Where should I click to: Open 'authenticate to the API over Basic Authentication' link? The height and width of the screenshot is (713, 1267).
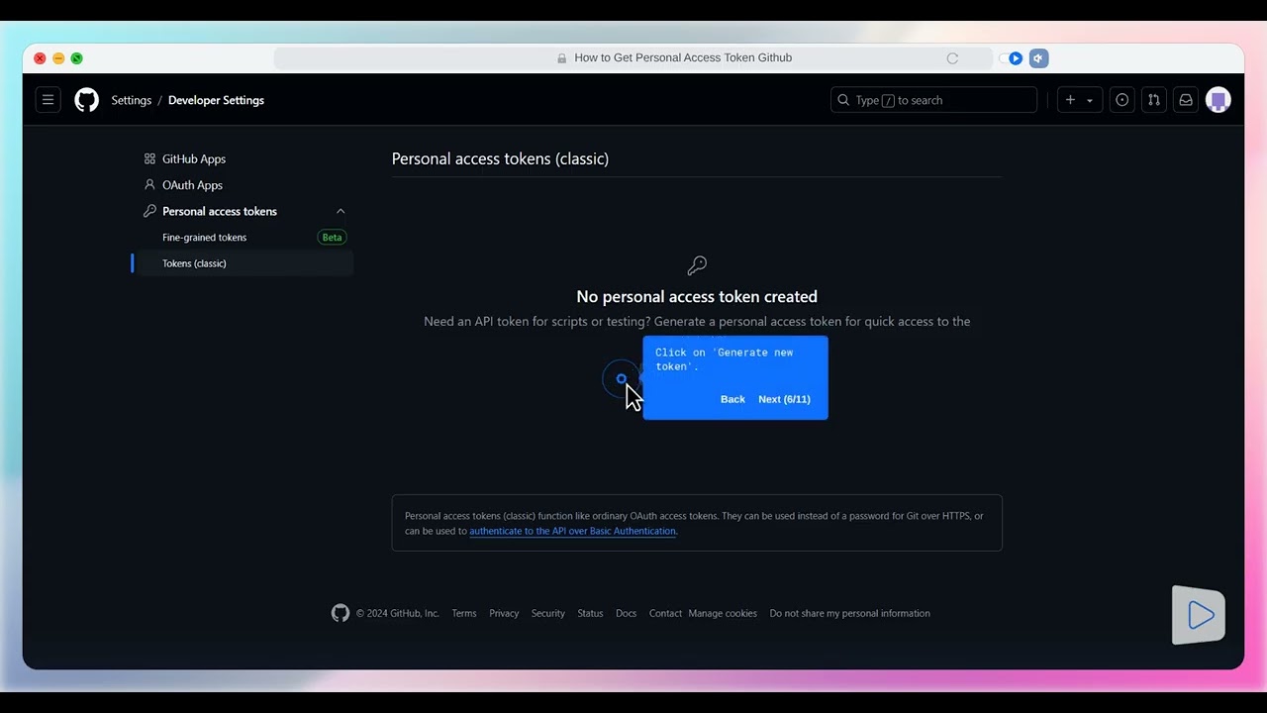(572, 531)
